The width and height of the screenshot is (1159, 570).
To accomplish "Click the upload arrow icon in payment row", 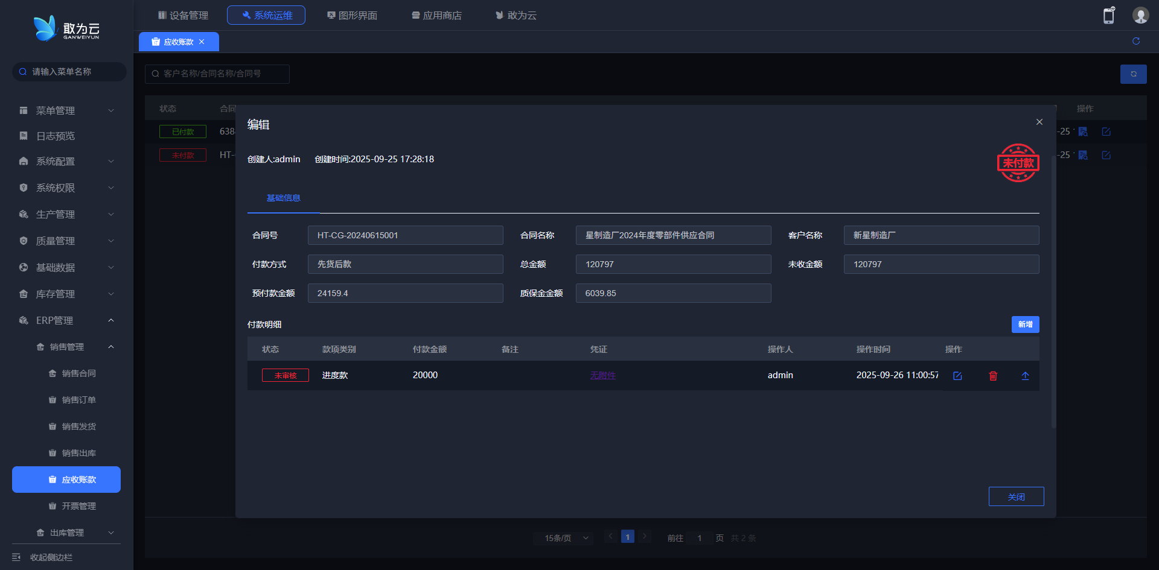I will click(1025, 376).
